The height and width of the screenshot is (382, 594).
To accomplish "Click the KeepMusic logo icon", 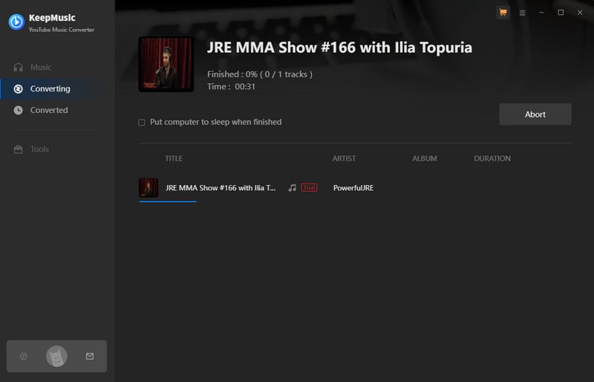I will 16,22.
